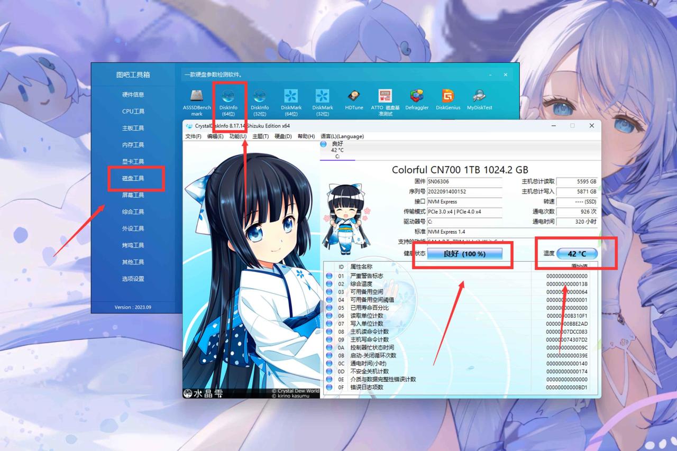Click the 良好 (100 %) health status button
The height and width of the screenshot is (451, 677).
[464, 254]
